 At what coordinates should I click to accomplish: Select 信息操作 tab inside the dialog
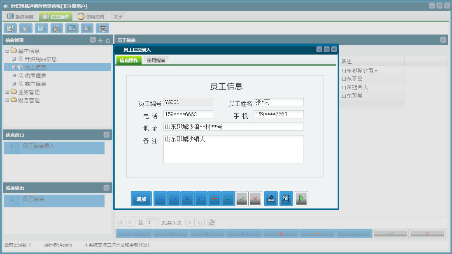(129, 60)
